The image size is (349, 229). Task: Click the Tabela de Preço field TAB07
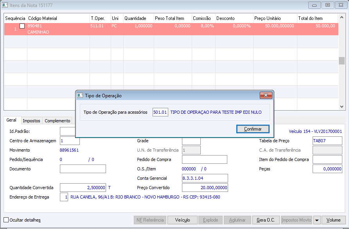point(327,141)
